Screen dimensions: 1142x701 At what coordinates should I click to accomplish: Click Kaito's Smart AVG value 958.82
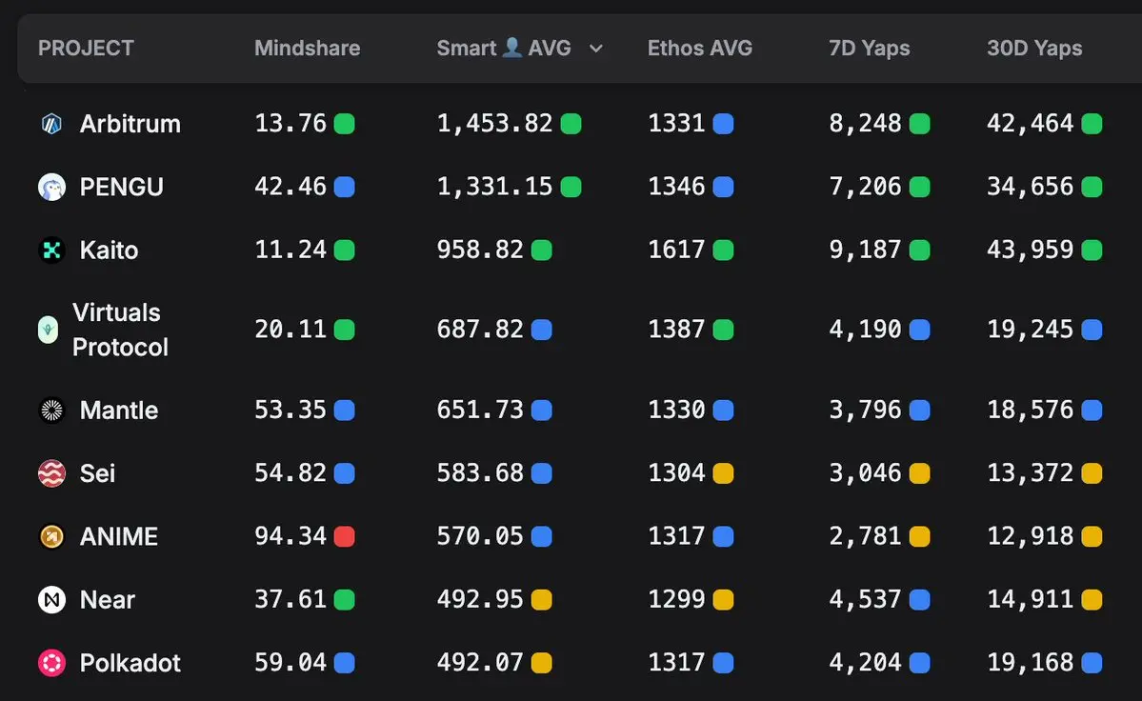click(480, 250)
